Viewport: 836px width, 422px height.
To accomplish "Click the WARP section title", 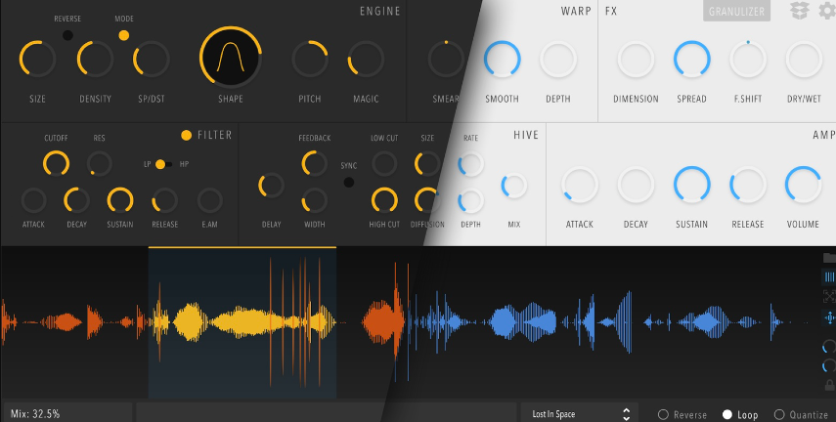I will [x=576, y=11].
